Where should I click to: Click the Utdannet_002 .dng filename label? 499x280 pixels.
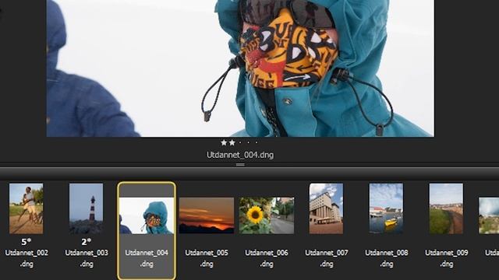click(x=27, y=258)
